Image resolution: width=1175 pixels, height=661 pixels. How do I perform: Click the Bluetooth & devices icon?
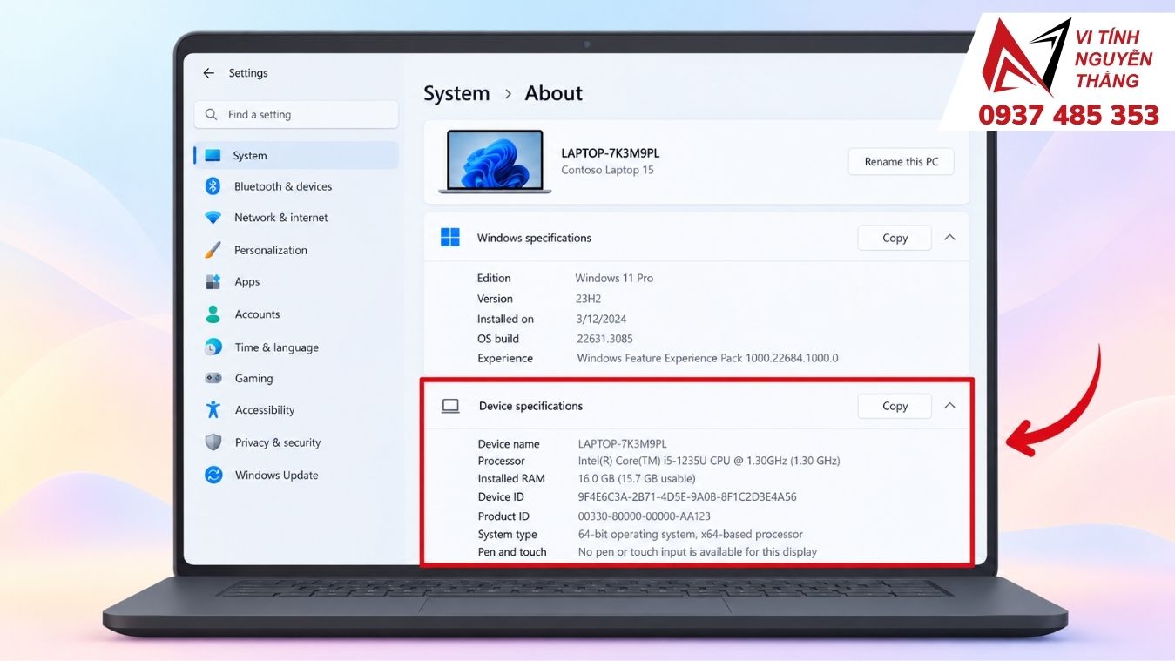[213, 186]
